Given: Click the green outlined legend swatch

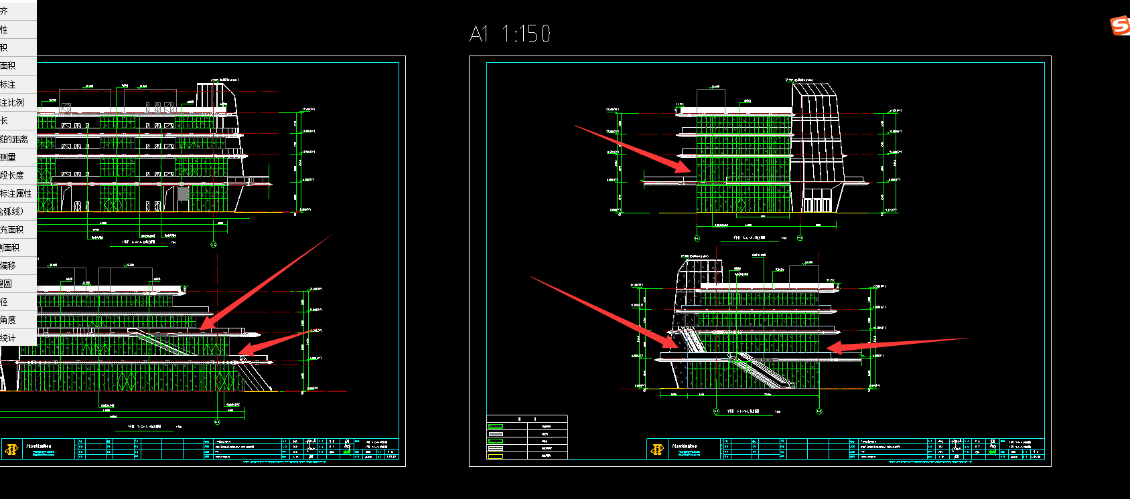Looking at the screenshot, I should tap(496, 441).
